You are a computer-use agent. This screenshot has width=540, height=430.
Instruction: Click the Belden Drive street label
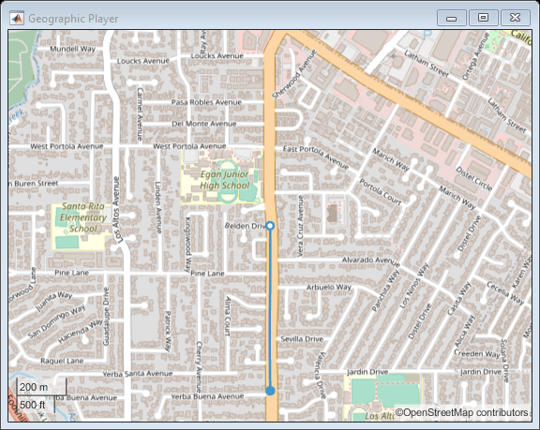point(246,226)
